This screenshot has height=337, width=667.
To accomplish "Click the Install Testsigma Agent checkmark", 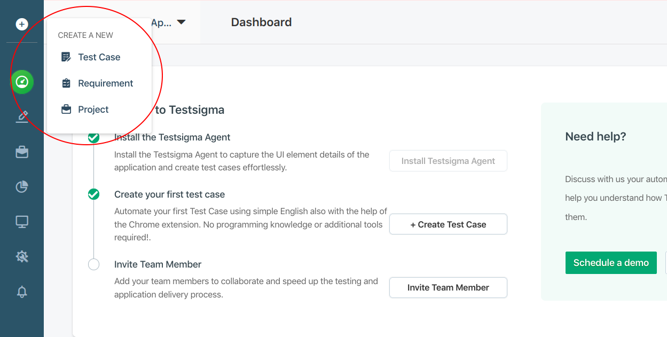I will click(x=93, y=138).
